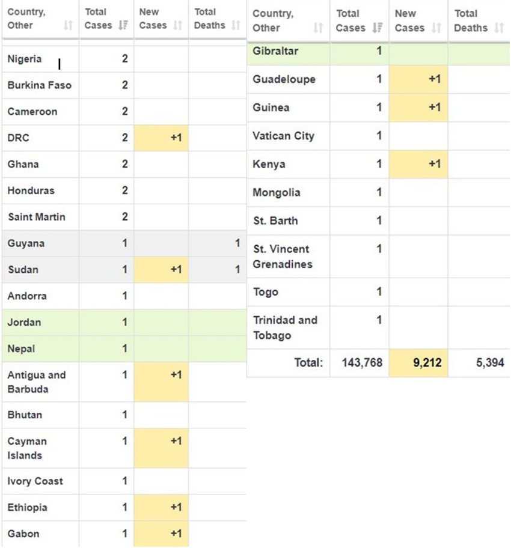Click left table's New Cases sort arrows
Screen dimensions: 511x548
click(178, 25)
